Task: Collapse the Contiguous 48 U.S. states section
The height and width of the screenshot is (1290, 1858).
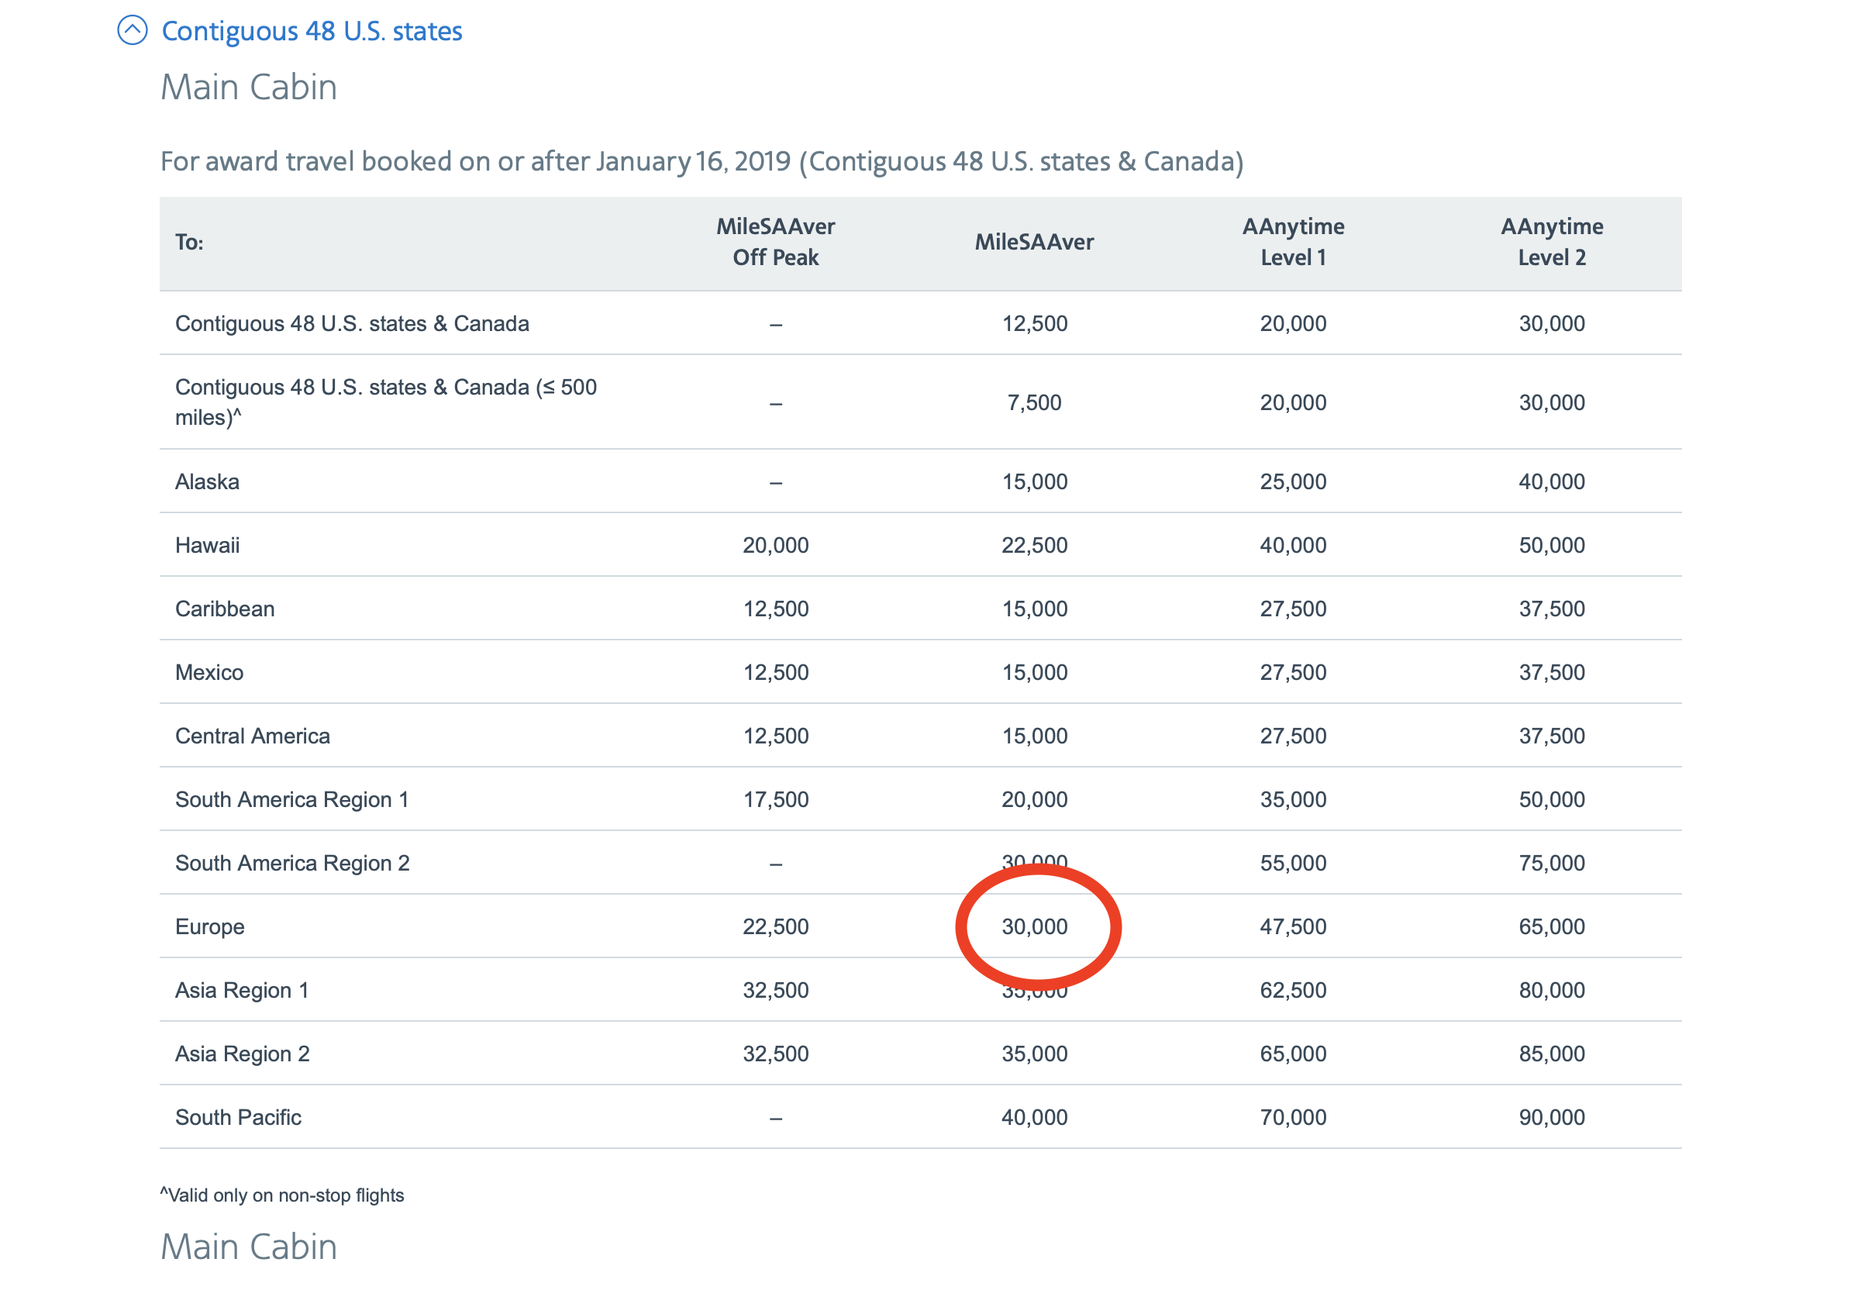Action: pyautogui.click(x=133, y=31)
